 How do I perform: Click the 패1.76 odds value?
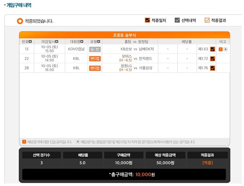[x=203, y=68]
